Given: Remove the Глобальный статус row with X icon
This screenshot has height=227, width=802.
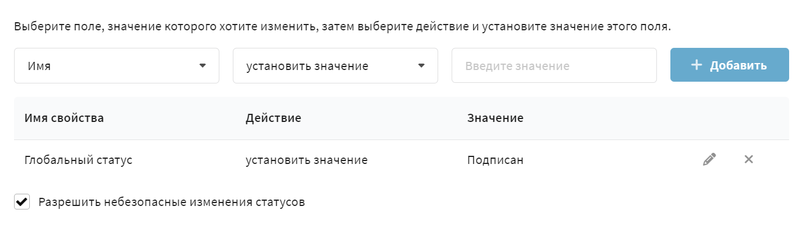Looking at the screenshot, I should tap(748, 159).
